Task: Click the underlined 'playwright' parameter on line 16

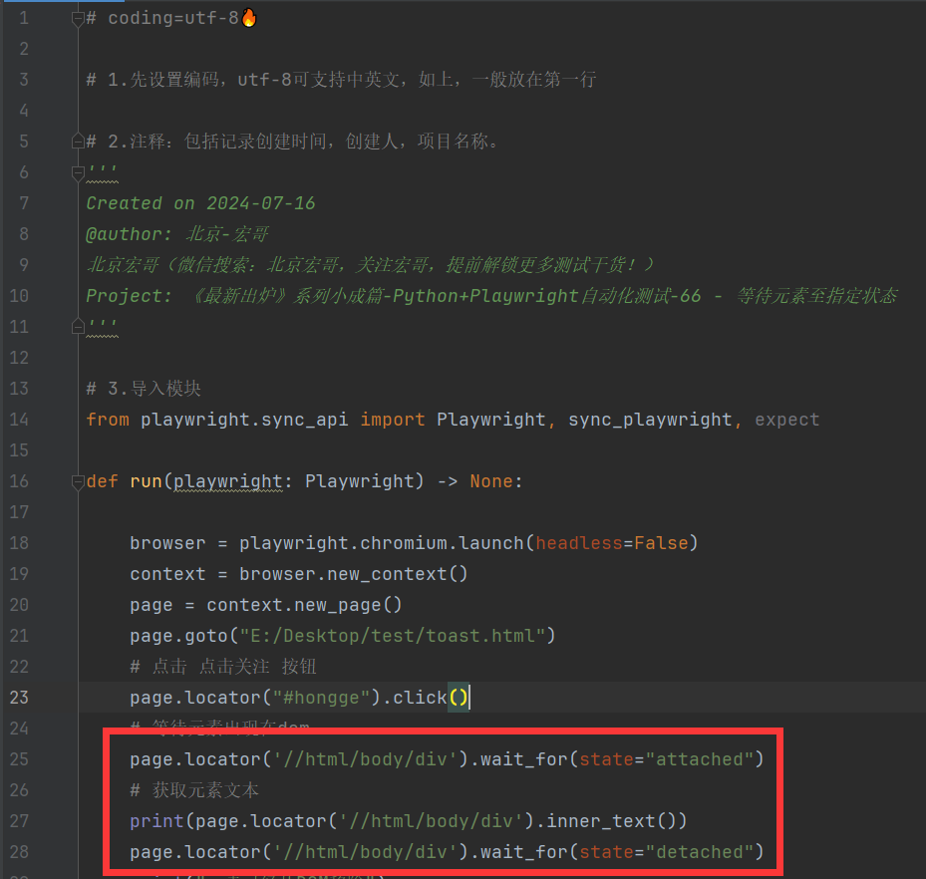Action: coord(228,481)
